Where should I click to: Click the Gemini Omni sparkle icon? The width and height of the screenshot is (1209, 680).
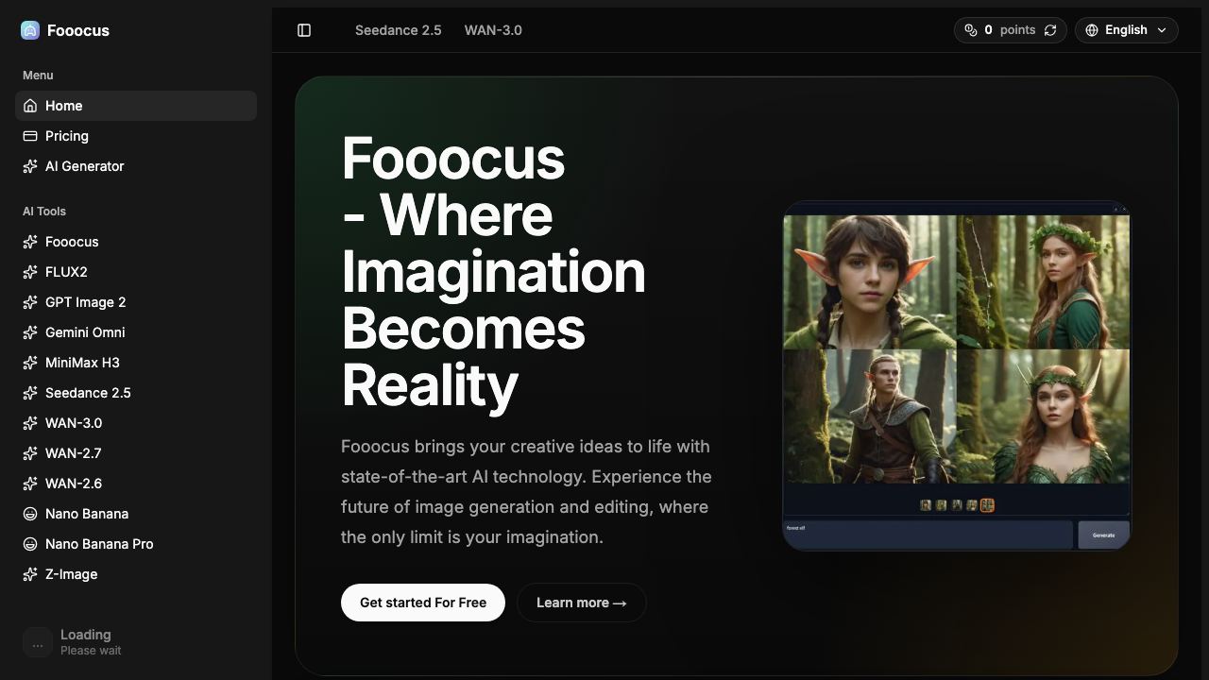point(30,332)
